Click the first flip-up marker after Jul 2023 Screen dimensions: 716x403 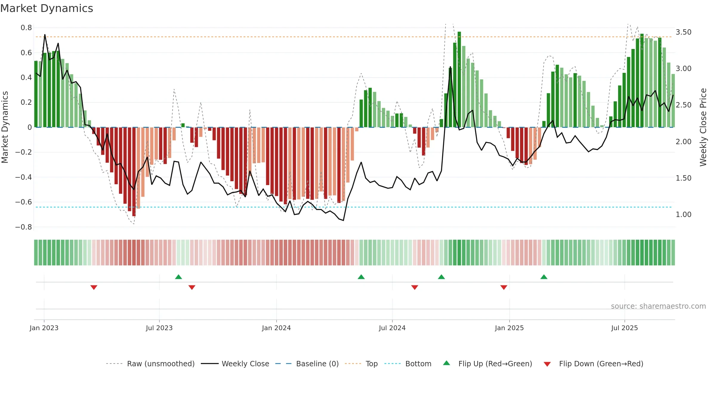pyautogui.click(x=178, y=277)
